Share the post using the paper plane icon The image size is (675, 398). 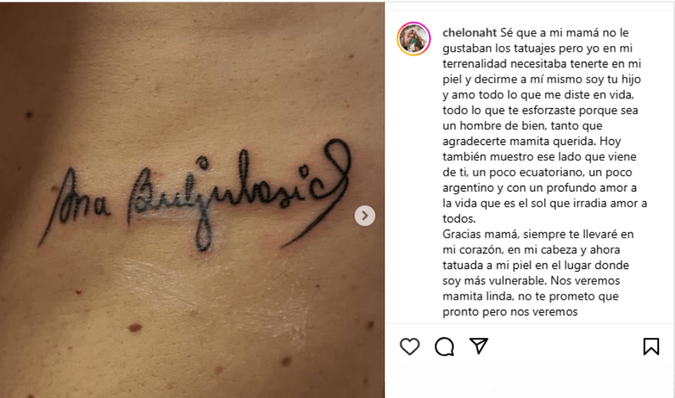tap(479, 346)
